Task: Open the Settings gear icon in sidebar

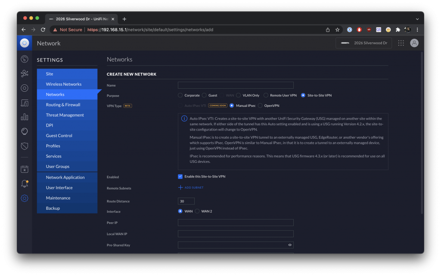Action: [25, 198]
